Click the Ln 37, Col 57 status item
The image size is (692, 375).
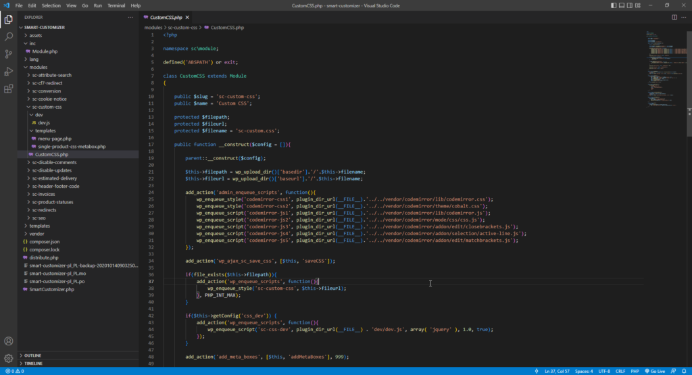(x=557, y=371)
